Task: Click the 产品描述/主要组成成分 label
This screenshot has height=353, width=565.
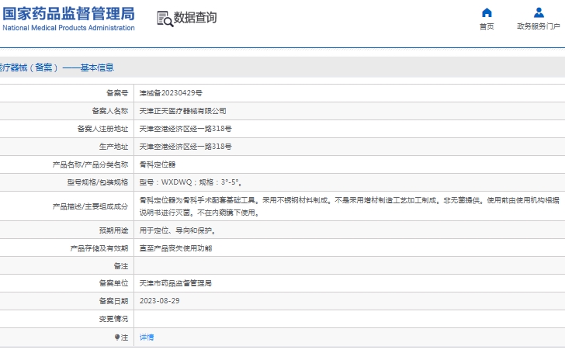Action: coord(90,206)
